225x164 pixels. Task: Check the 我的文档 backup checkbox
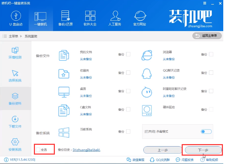(x=128, y=54)
